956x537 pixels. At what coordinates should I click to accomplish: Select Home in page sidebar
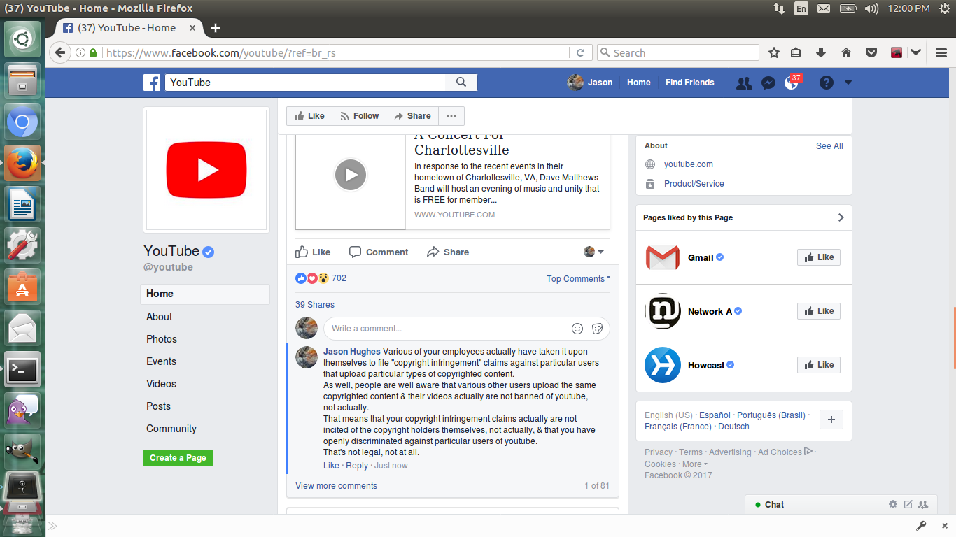click(x=205, y=294)
